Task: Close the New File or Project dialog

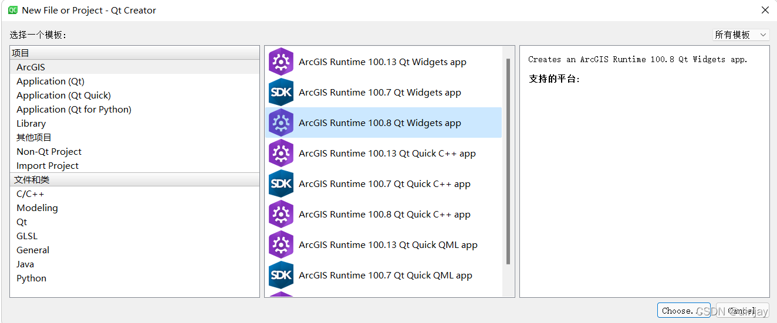Action: click(x=765, y=10)
